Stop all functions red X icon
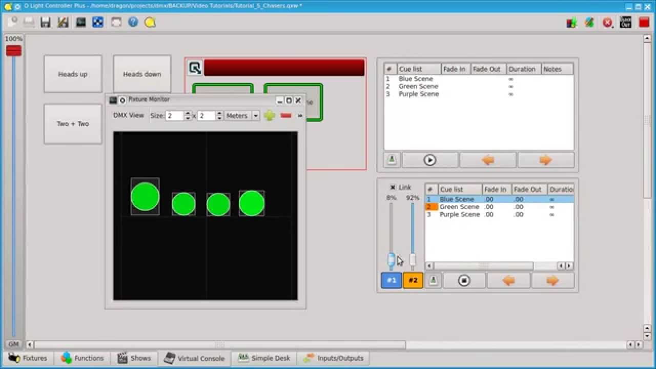Image resolution: width=656 pixels, height=369 pixels. tap(607, 23)
